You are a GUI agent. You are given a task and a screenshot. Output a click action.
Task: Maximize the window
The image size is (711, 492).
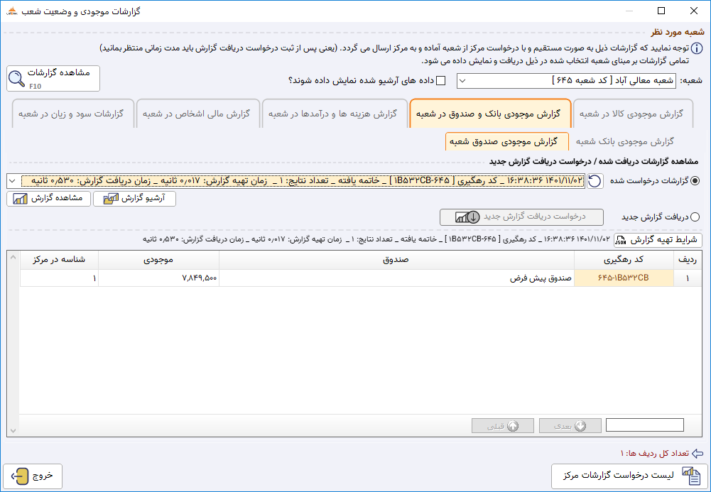coord(661,11)
